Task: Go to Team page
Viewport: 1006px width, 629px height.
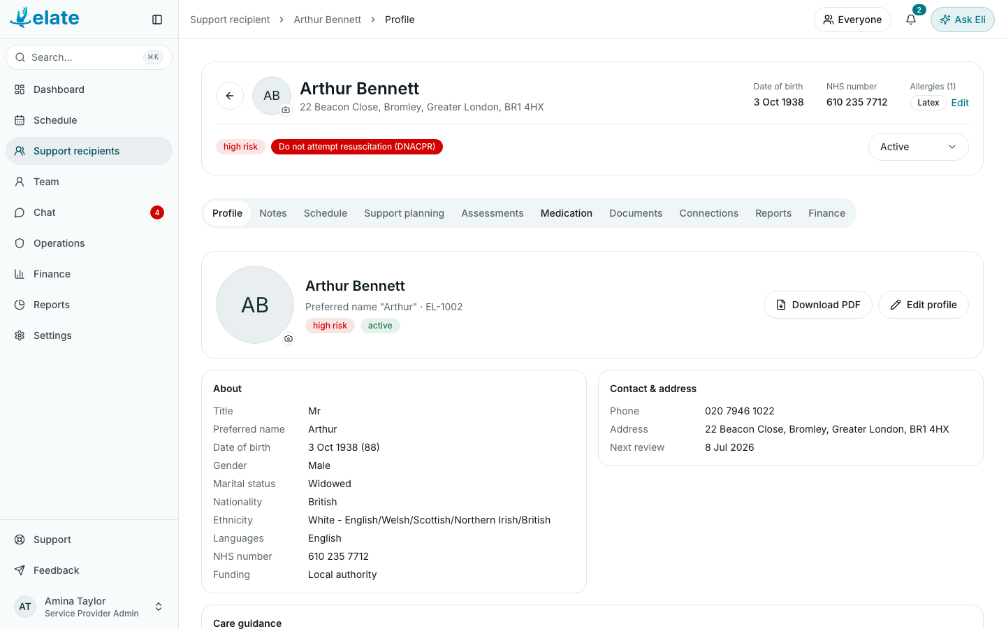Action: click(x=89, y=182)
